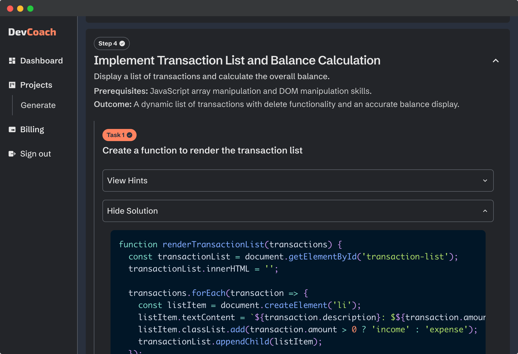Click the DevCoach logo
The width and height of the screenshot is (518, 354).
pyautogui.click(x=32, y=32)
